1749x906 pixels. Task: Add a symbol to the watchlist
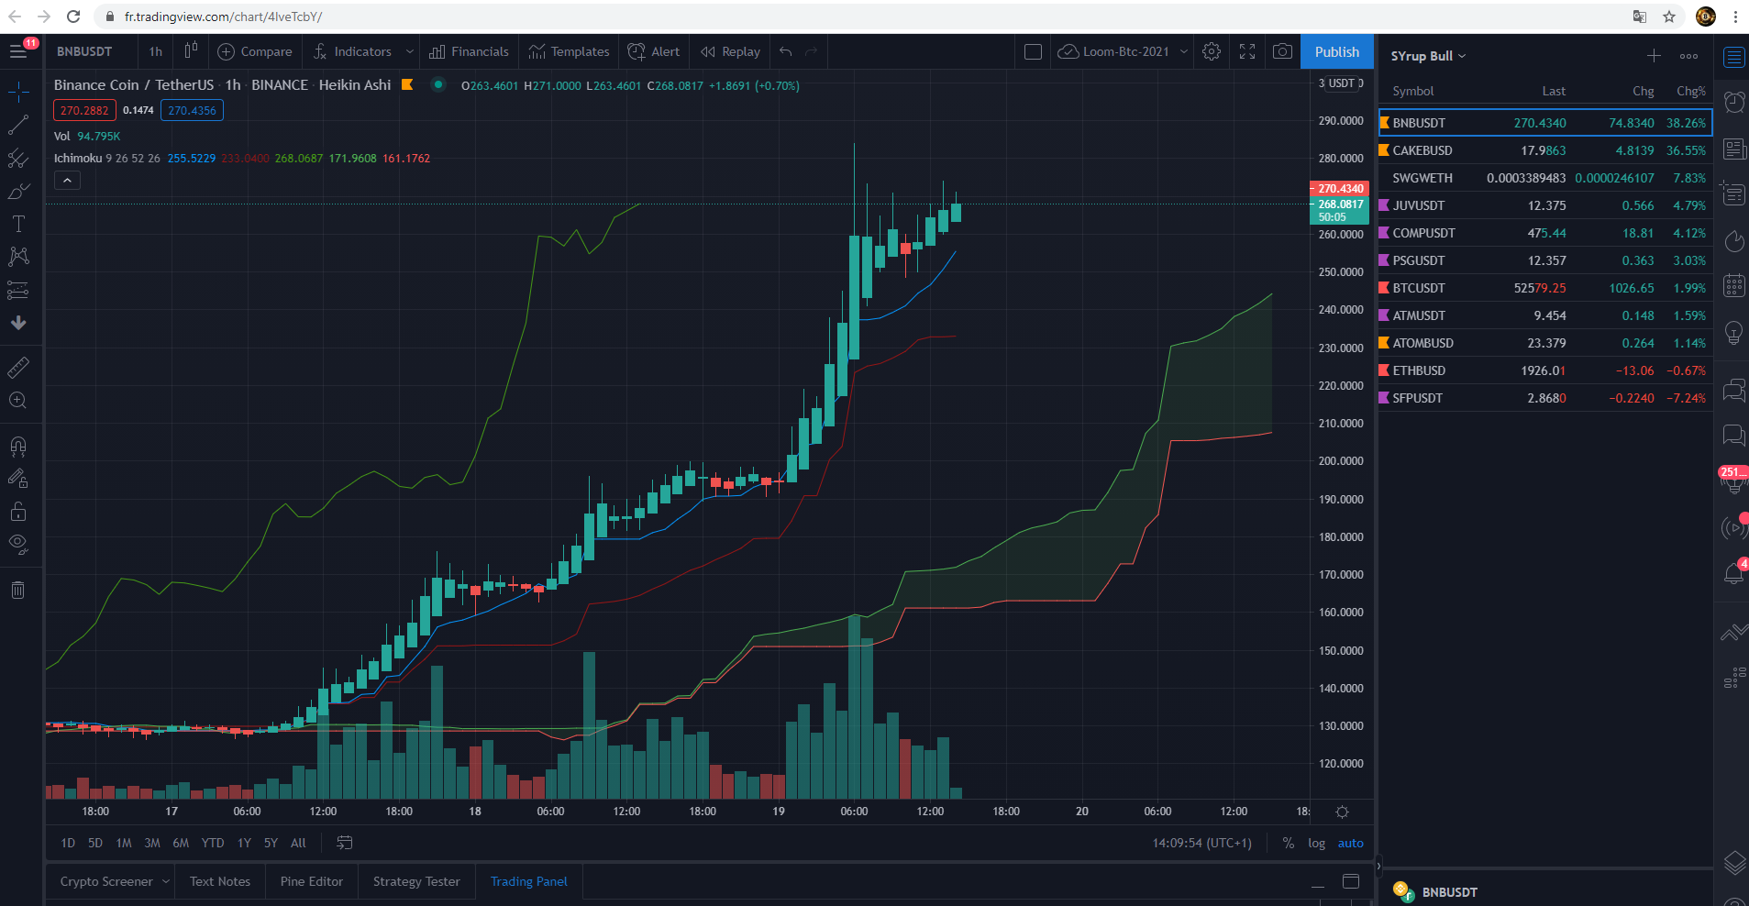(1654, 56)
